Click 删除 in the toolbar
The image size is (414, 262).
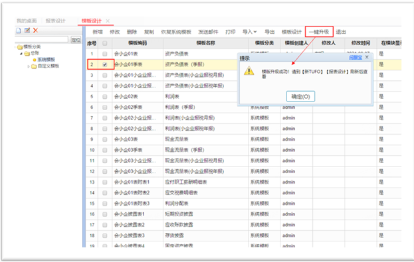pos(132,32)
